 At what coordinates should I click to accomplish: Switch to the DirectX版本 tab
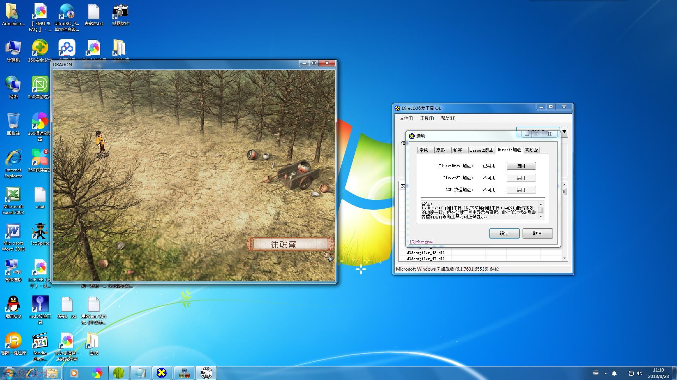(482, 150)
